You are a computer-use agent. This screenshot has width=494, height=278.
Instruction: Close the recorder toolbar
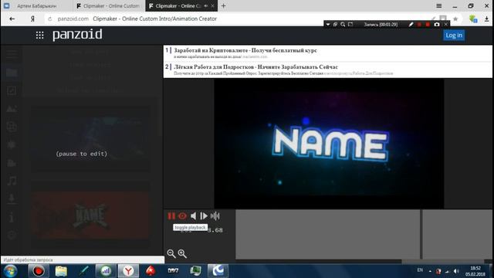coord(446,24)
